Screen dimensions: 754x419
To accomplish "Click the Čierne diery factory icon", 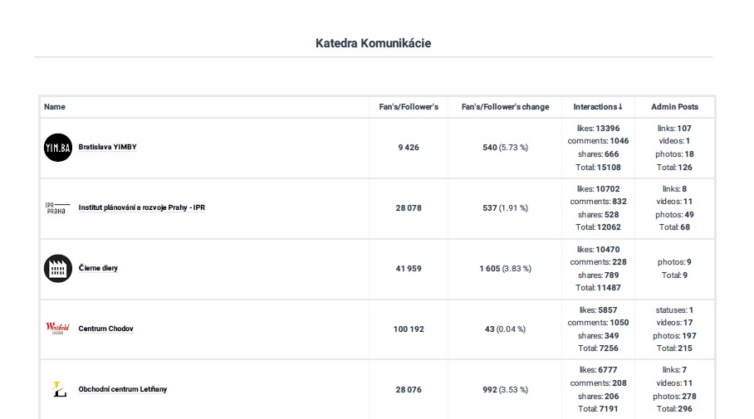I will pos(58,268).
